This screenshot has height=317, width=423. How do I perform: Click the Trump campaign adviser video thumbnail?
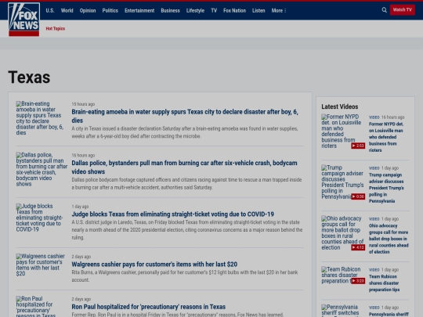[x=343, y=182]
